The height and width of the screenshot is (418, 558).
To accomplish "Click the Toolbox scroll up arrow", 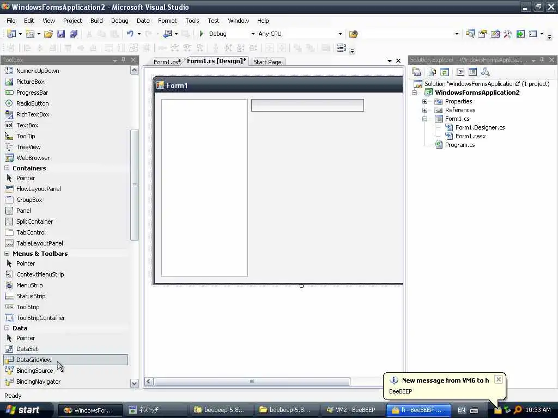I will (134, 70).
